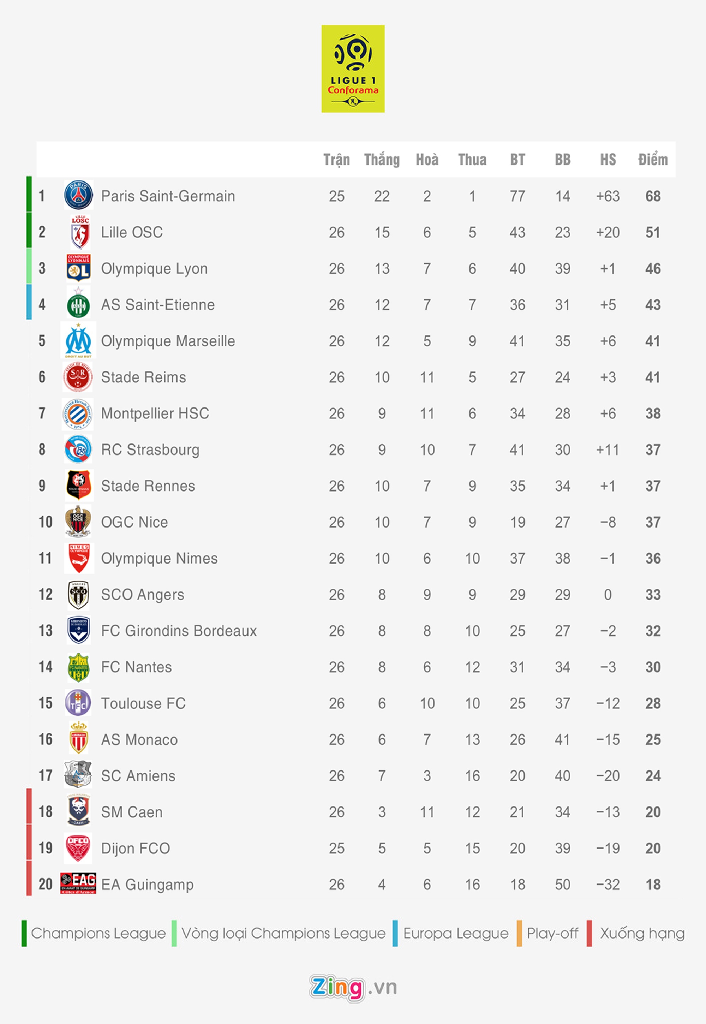Click the AS Monaco club crest
This screenshot has height=1024, width=706.
(x=78, y=739)
